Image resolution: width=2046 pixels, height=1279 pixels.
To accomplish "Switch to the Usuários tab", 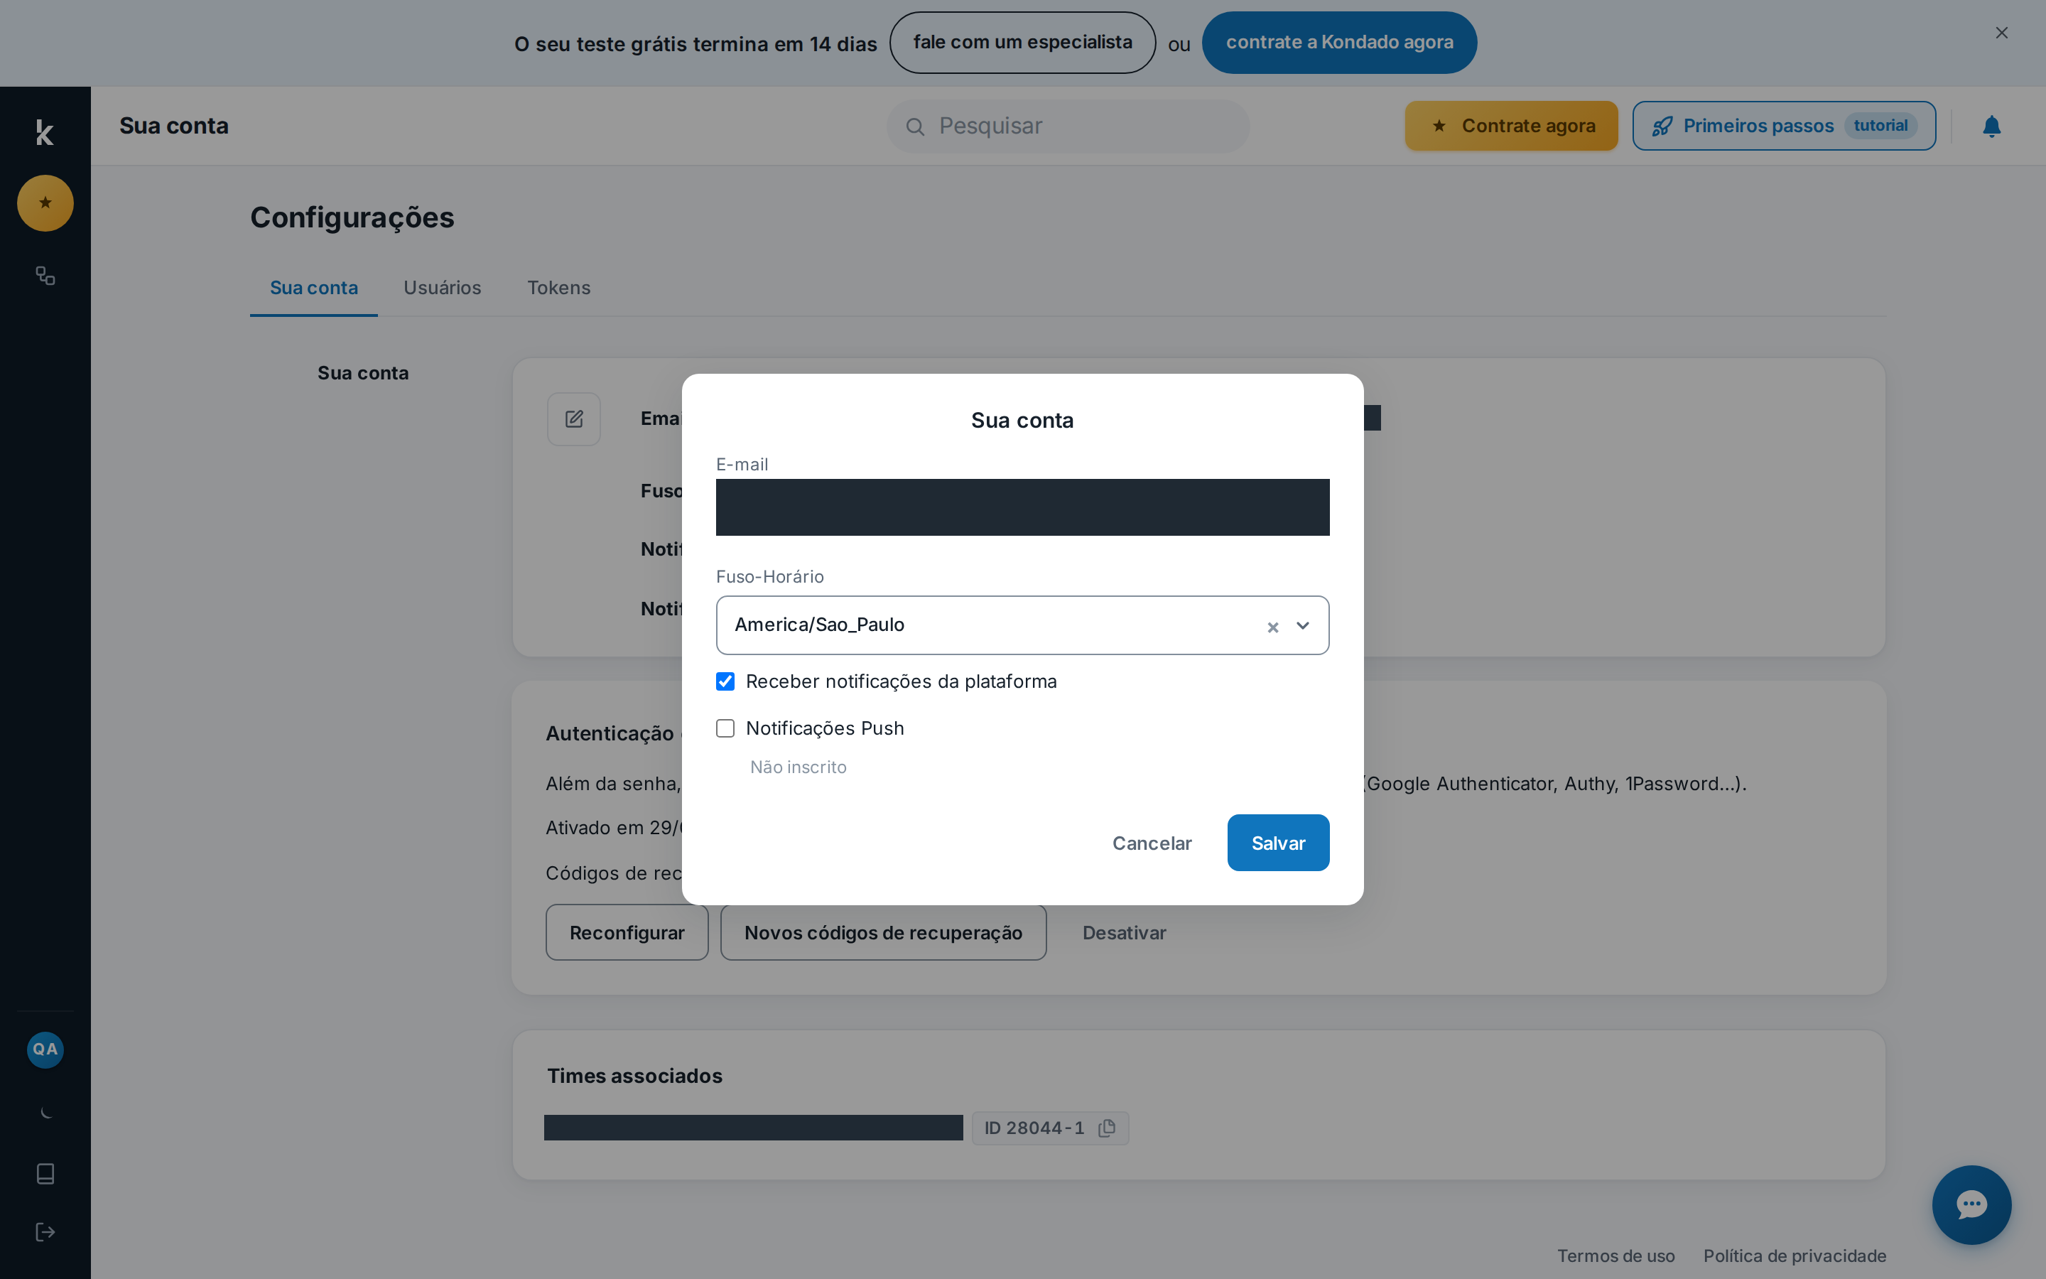I will (x=442, y=288).
